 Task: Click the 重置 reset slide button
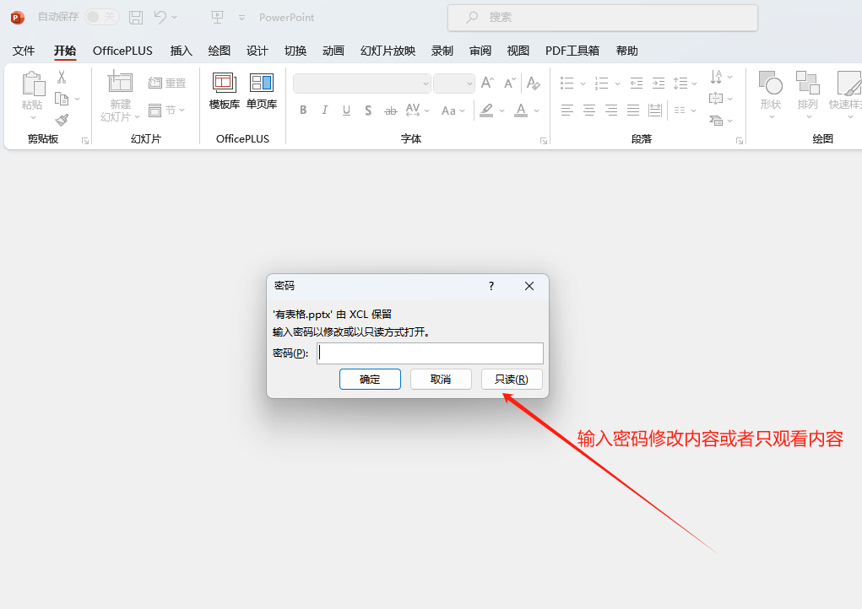tap(168, 83)
